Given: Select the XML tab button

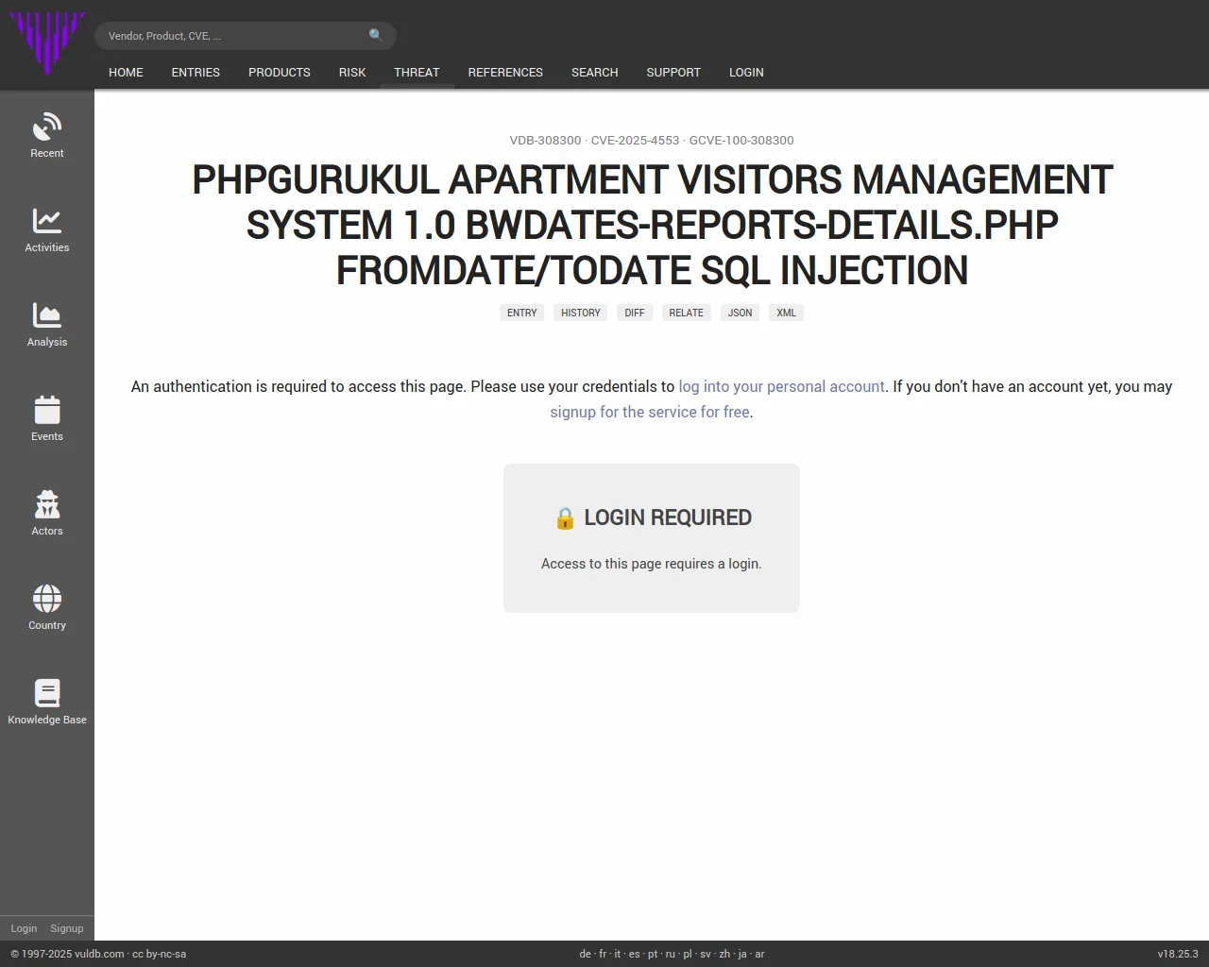Looking at the screenshot, I should pos(787,313).
